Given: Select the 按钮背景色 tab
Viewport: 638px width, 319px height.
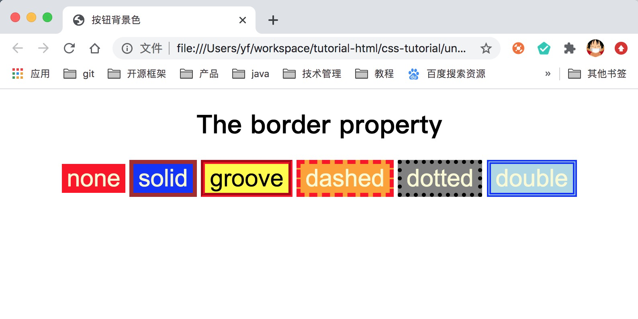Looking at the screenshot, I should click(x=159, y=20).
